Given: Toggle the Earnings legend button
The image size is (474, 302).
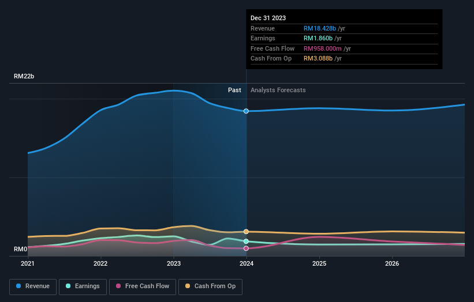Looking at the screenshot, I should 83,286.
